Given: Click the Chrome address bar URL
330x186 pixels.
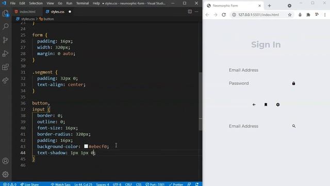Looking at the screenshot, I should click(258, 15).
